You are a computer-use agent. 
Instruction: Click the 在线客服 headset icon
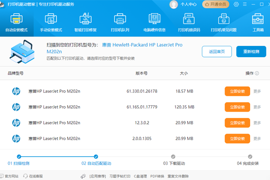pyautogui.click(x=25, y=176)
